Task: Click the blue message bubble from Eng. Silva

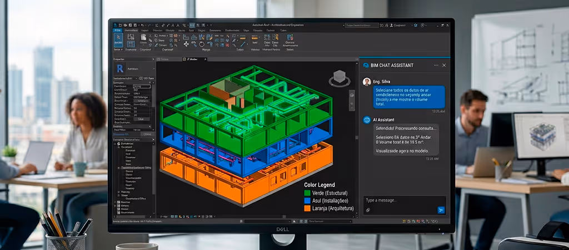Action: click(409, 97)
